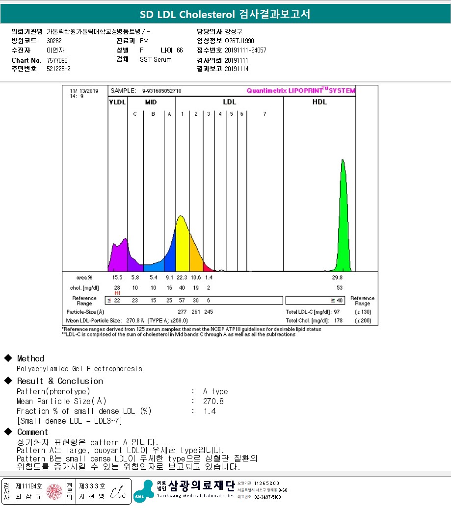Click the diamond bullet beside Comment
Image resolution: width=451 pixels, height=510 pixels.
tap(8, 432)
